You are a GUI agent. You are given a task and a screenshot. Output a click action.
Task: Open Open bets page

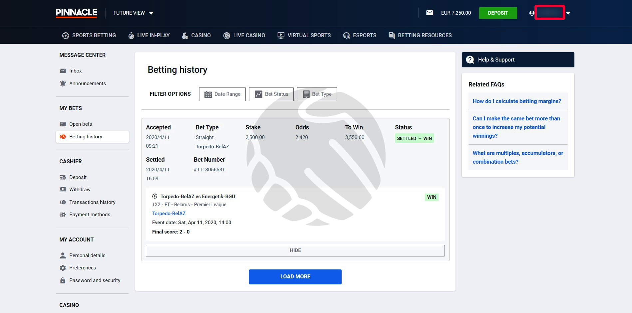click(81, 124)
